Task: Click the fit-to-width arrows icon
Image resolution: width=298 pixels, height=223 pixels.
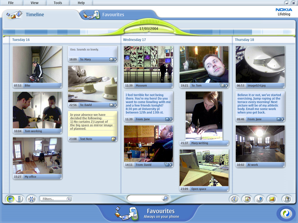Action: point(31,199)
